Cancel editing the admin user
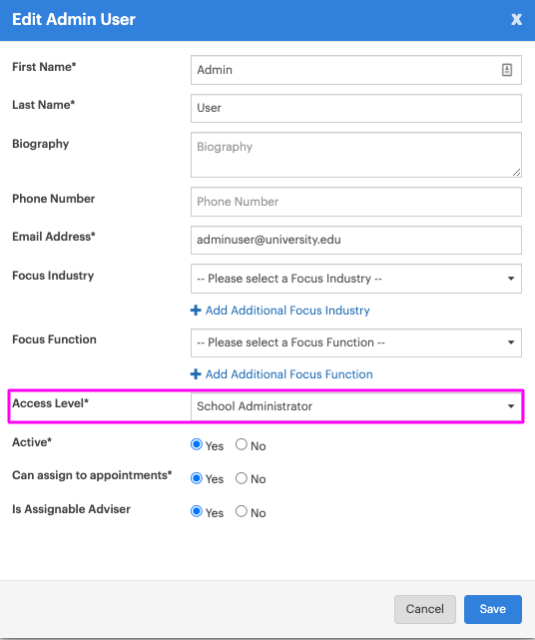The height and width of the screenshot is (640, 535). [x=425, y=609]
